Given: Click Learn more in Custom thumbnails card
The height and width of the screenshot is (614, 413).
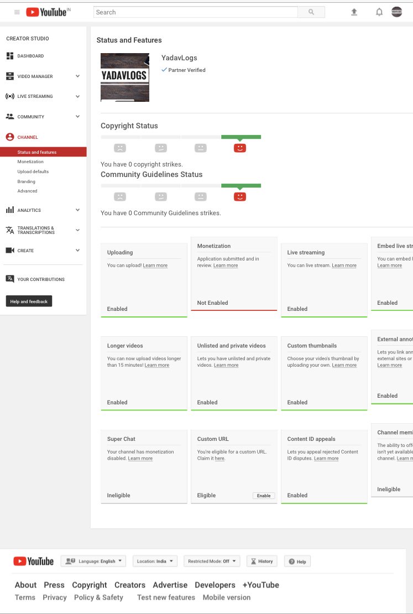Looking at the screenshot, I should [344, 365].
